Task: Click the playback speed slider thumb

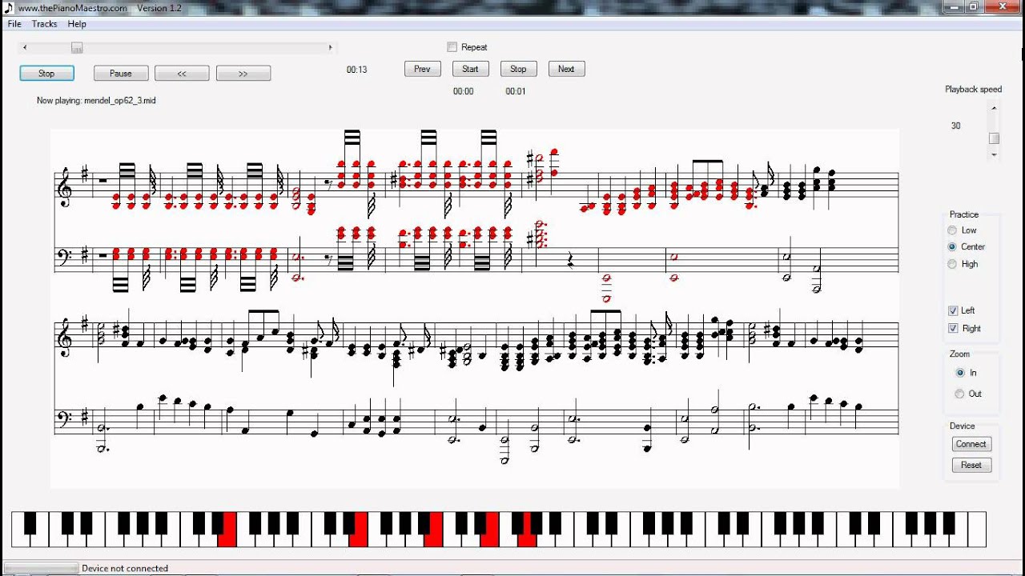Action: [x=994, y=138]
